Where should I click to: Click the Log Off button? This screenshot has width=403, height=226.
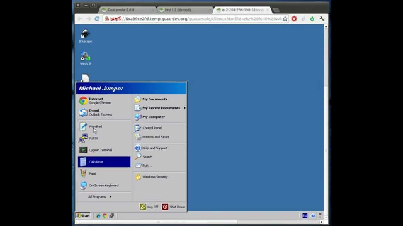[149, 207]
